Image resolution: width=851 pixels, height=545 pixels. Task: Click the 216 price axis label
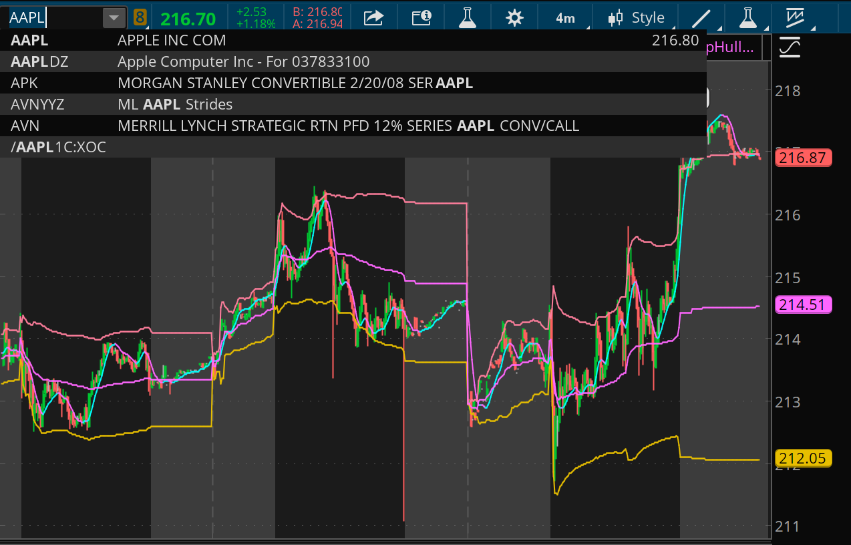[x=788, y=214]
